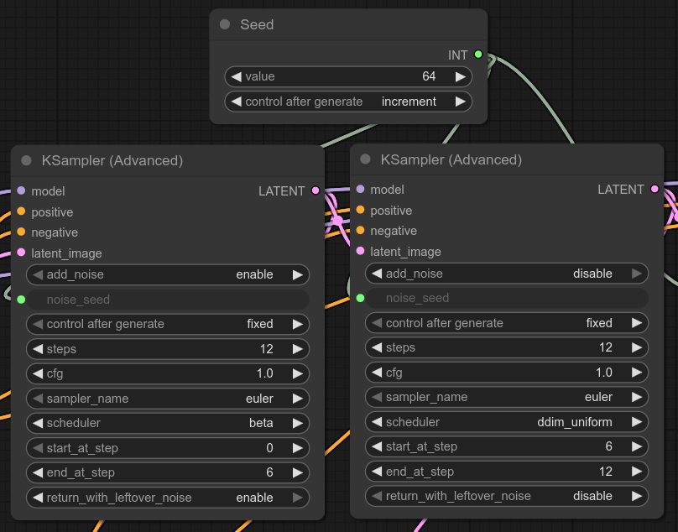The height and width of the screenshot is (532, 678).
Task: Click the left KSampler node's collapse dot
Action: (26, 160)
